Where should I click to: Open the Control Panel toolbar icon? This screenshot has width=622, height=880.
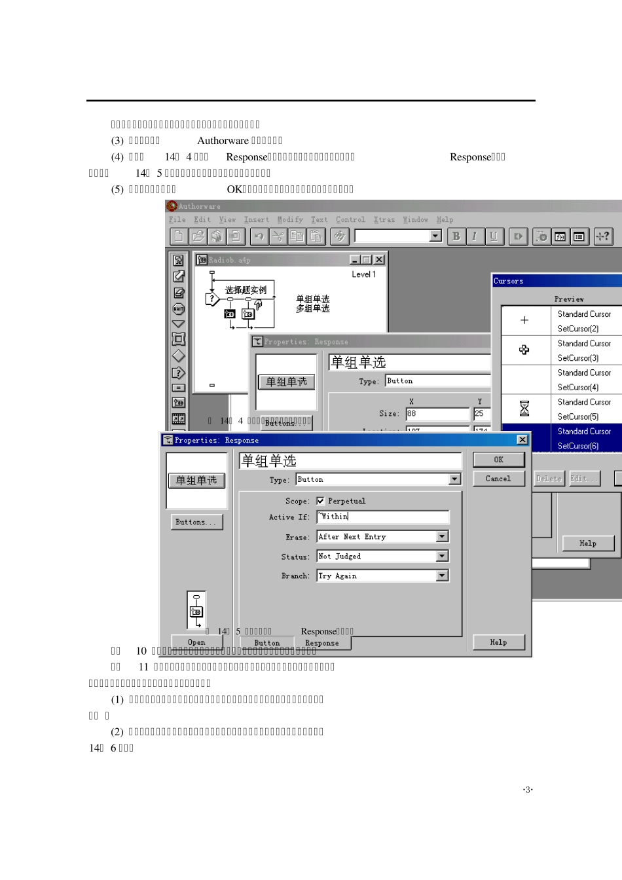click(541, 236)
